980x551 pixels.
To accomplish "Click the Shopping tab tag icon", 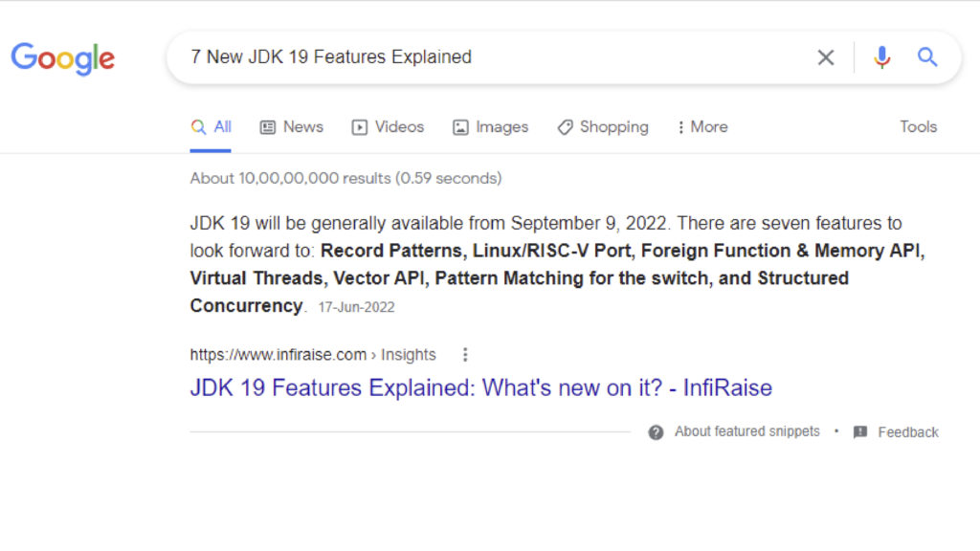I will (565, 127).
